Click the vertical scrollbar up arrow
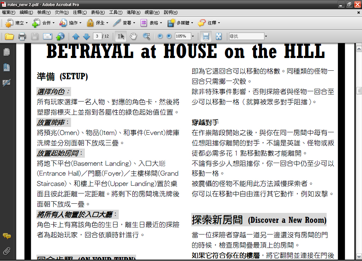This screenshot has width=362, height=261. pos(359,49)
